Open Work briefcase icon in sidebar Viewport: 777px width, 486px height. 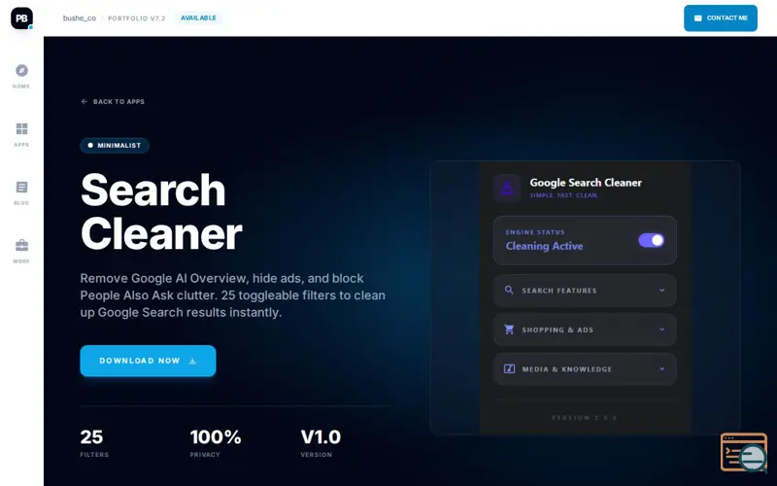(x=21, y=245)
